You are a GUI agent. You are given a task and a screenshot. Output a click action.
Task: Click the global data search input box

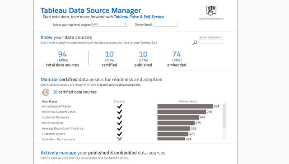211,42
